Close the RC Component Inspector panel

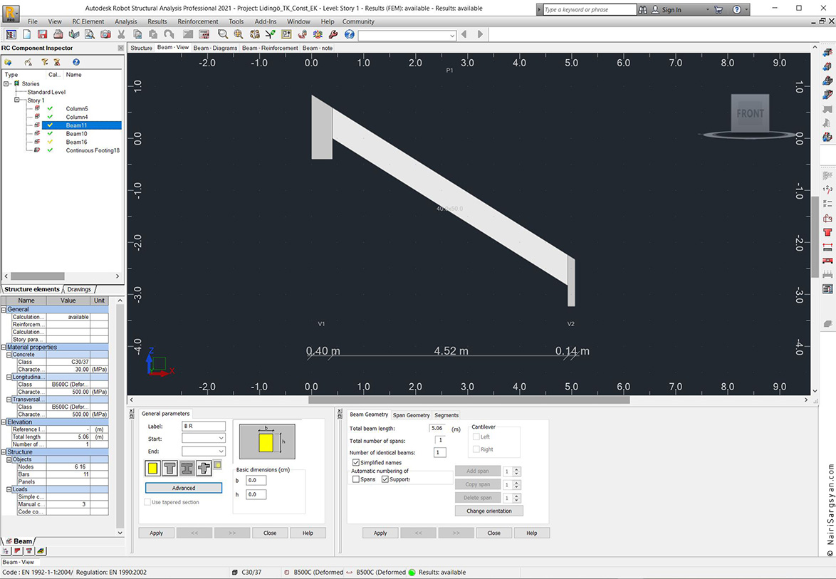120,48
